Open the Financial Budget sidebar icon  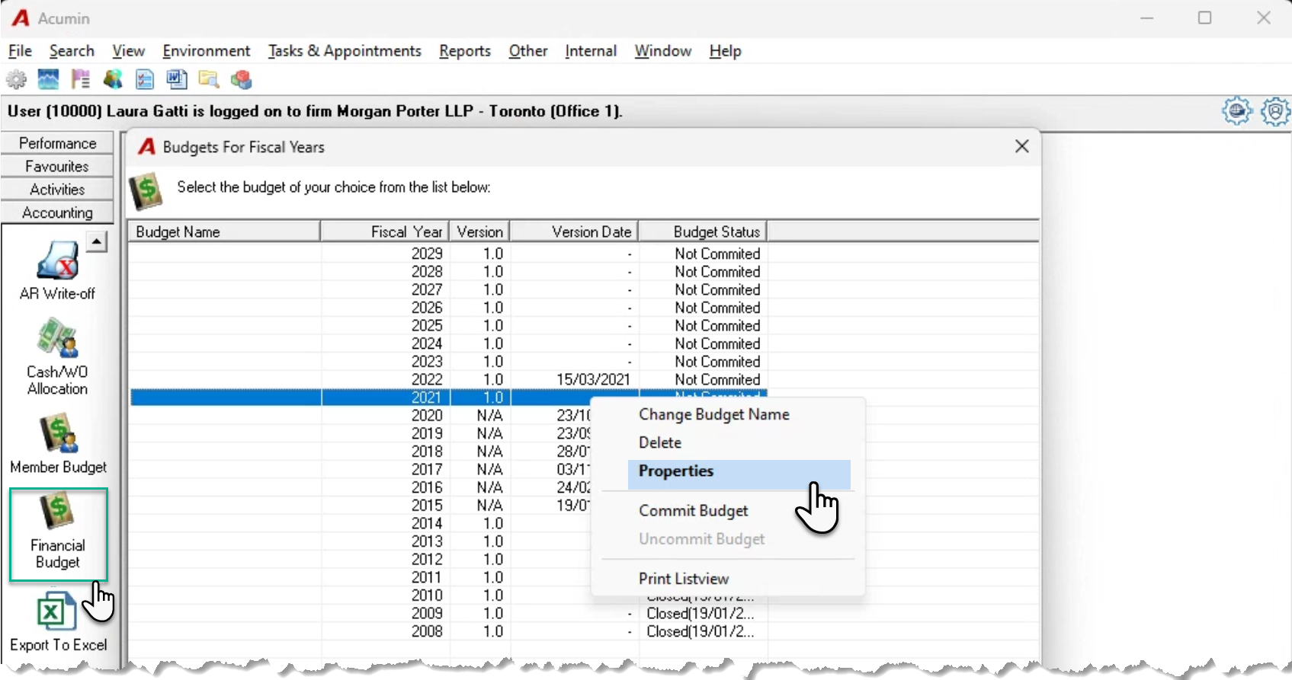point(59,535)
